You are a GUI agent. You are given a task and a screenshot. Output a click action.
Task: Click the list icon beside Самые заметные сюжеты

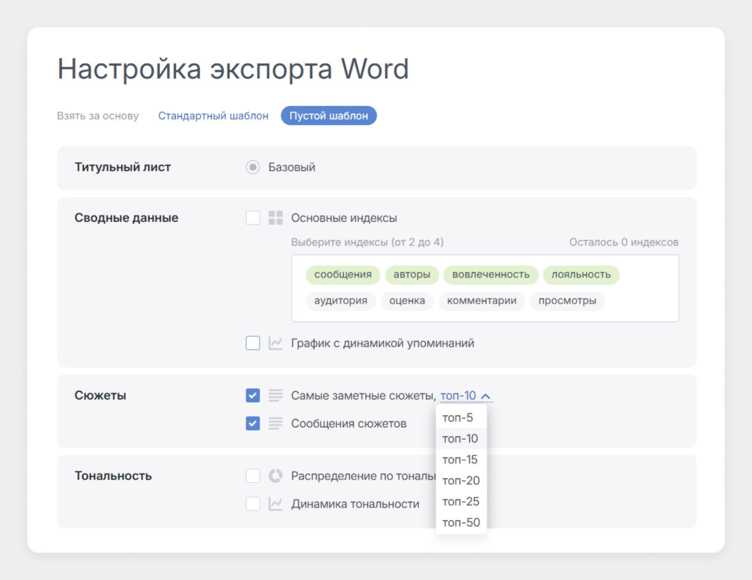point(276,396)
